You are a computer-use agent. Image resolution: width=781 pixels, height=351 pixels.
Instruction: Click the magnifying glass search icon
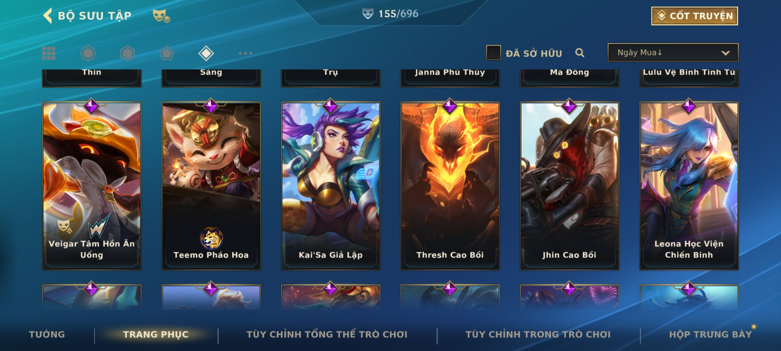(x=580, y=53)
